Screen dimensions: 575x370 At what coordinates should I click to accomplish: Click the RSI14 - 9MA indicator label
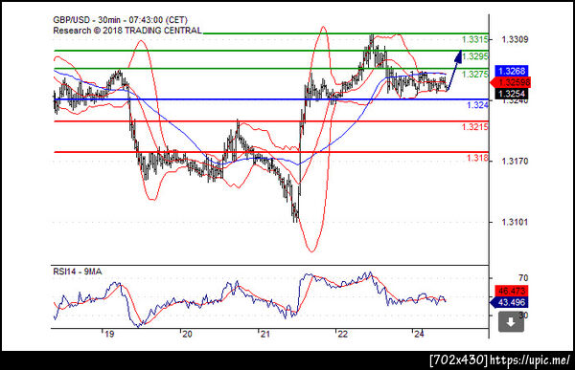tap(78, 272)
